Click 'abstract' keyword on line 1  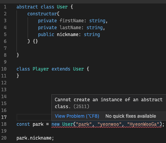(27, 7)
